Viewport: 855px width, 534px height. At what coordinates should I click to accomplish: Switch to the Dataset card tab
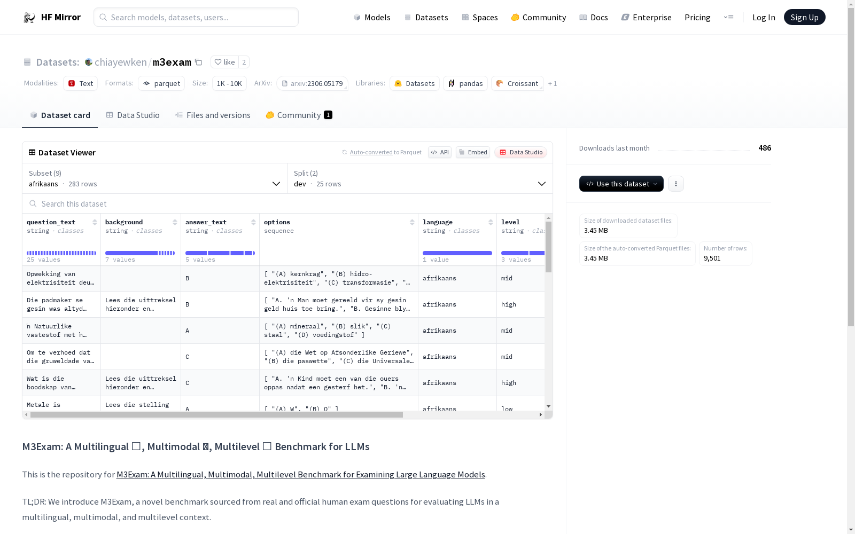click(x=60, y=115)
